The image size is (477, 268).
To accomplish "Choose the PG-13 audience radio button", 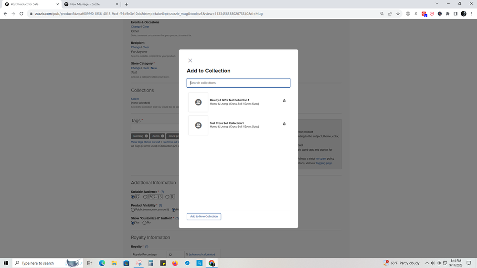I will coord(145,197).
